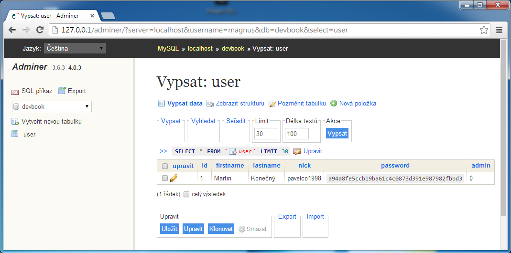511x253 pixels.
Task: Sort by lastname column header
Action: tap(267, 166)
